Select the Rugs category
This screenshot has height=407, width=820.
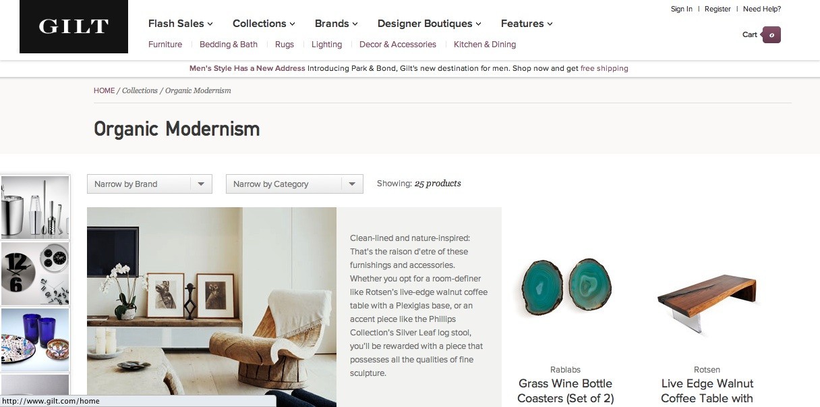[x=284, y=45]
